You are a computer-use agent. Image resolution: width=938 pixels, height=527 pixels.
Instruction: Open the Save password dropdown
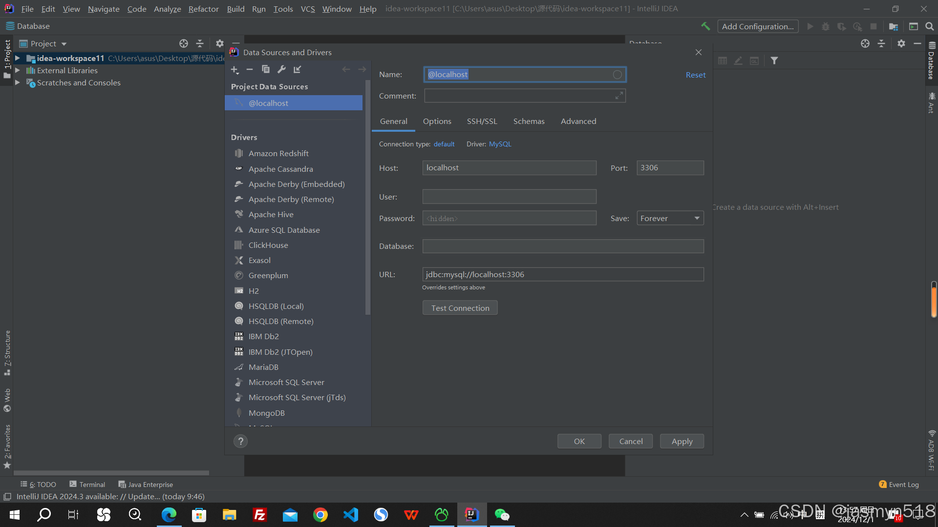[x=670, y=219]
